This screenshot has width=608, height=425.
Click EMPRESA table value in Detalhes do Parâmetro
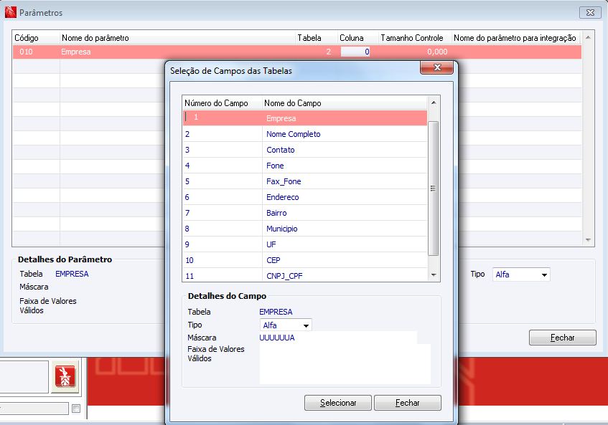click(72, 274)
